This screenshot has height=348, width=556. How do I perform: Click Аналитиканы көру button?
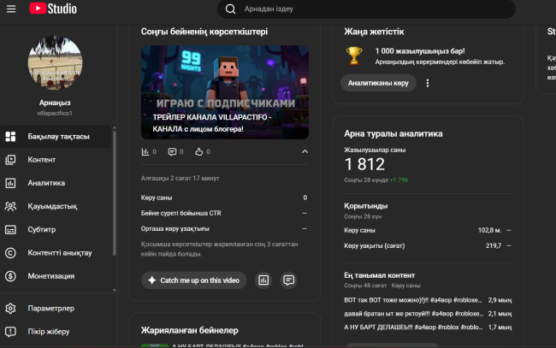click(378, 83)
